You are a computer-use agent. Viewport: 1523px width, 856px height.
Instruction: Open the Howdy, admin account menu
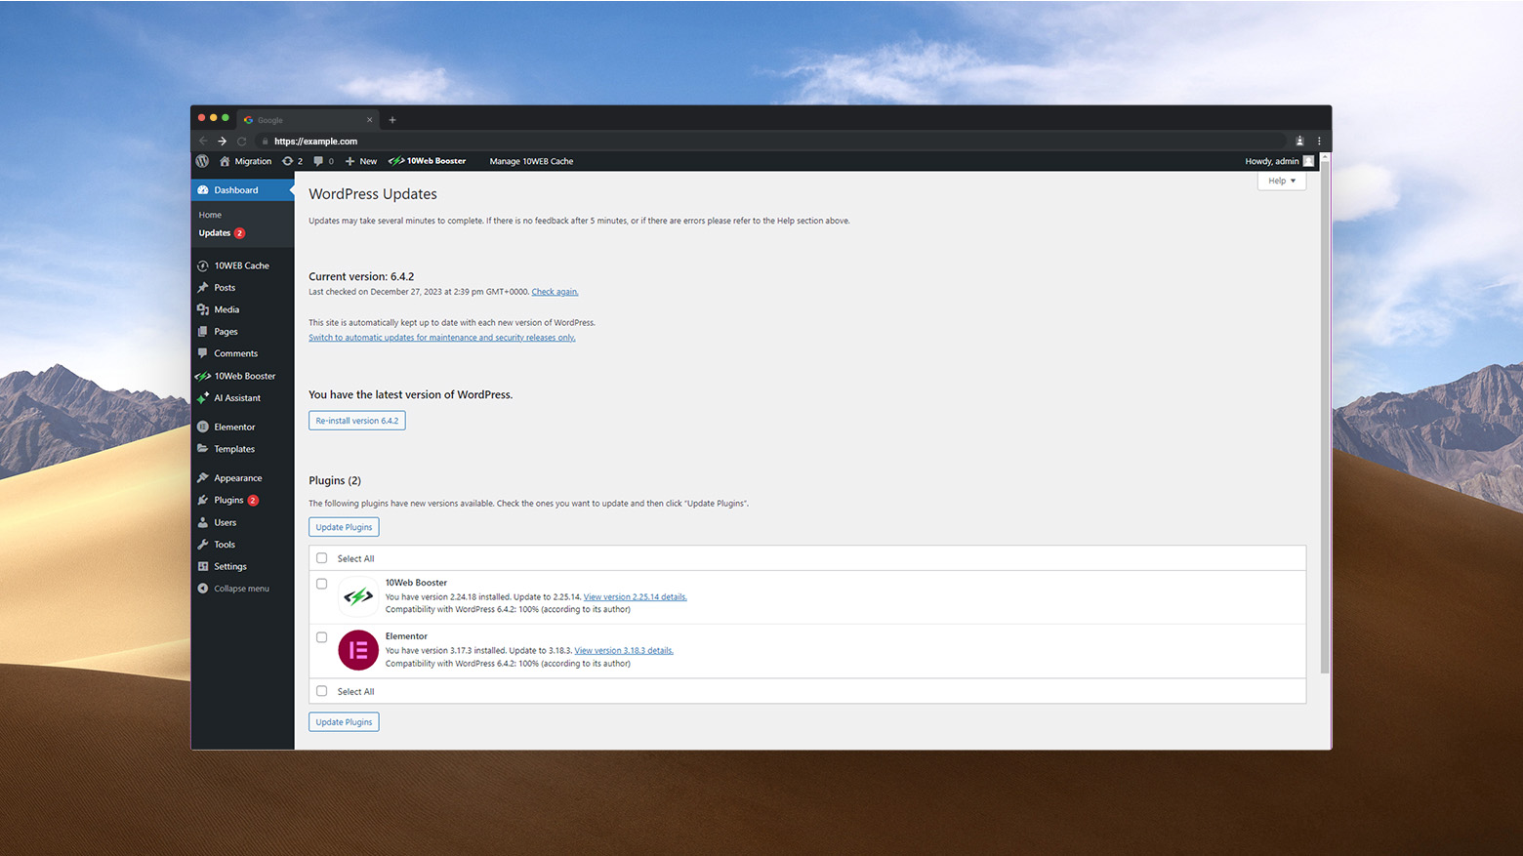tap(1272, 161)
